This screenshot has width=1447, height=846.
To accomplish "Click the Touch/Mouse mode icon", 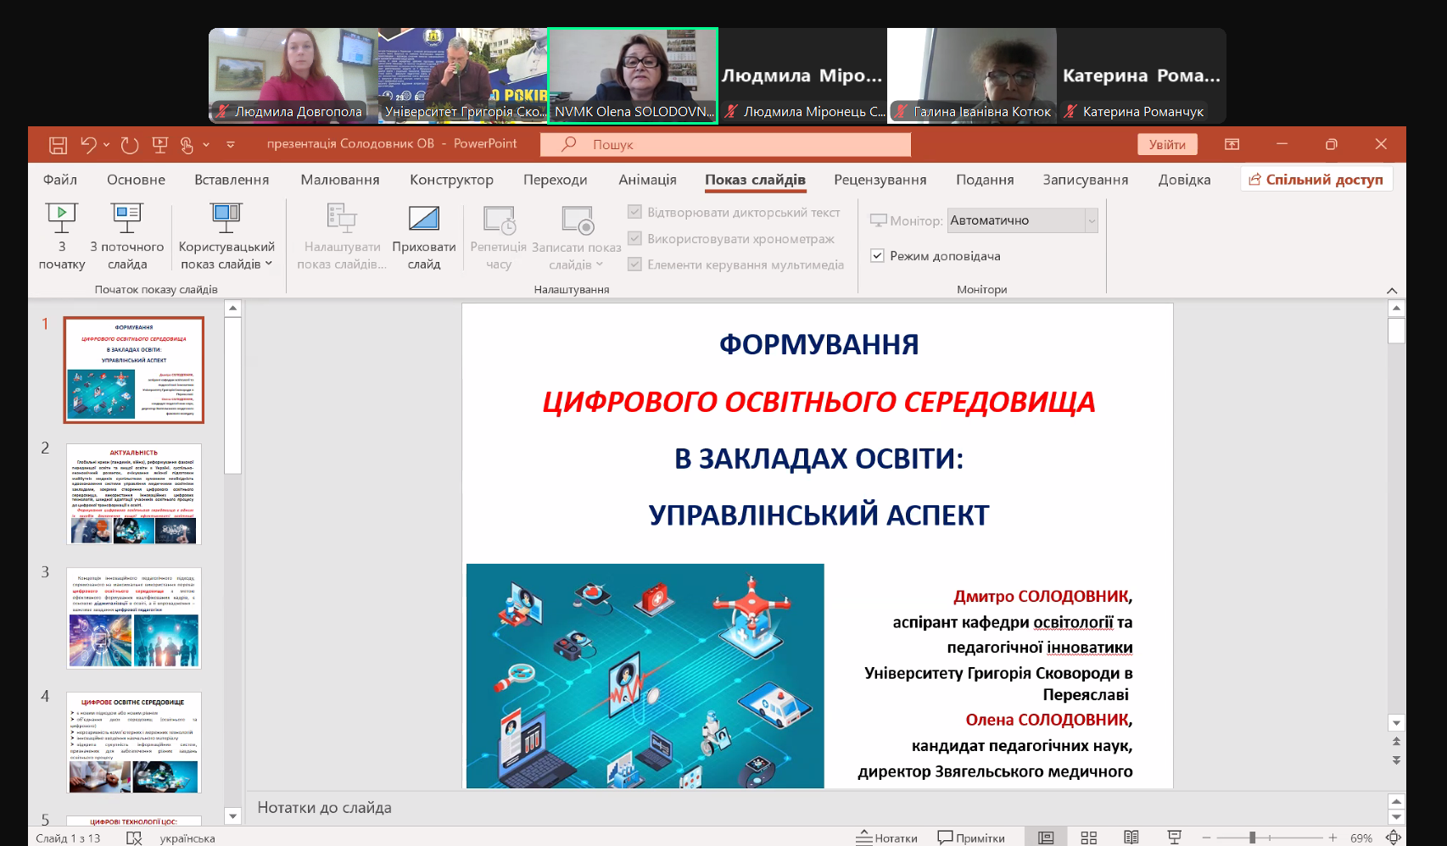I will click(187, 145).
